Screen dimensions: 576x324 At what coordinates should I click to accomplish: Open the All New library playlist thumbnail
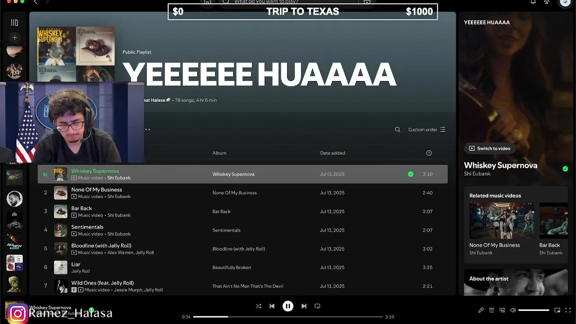[14, 242]
